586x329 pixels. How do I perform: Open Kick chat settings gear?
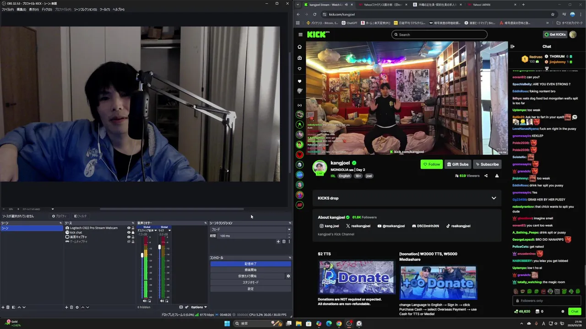[563, 312]
